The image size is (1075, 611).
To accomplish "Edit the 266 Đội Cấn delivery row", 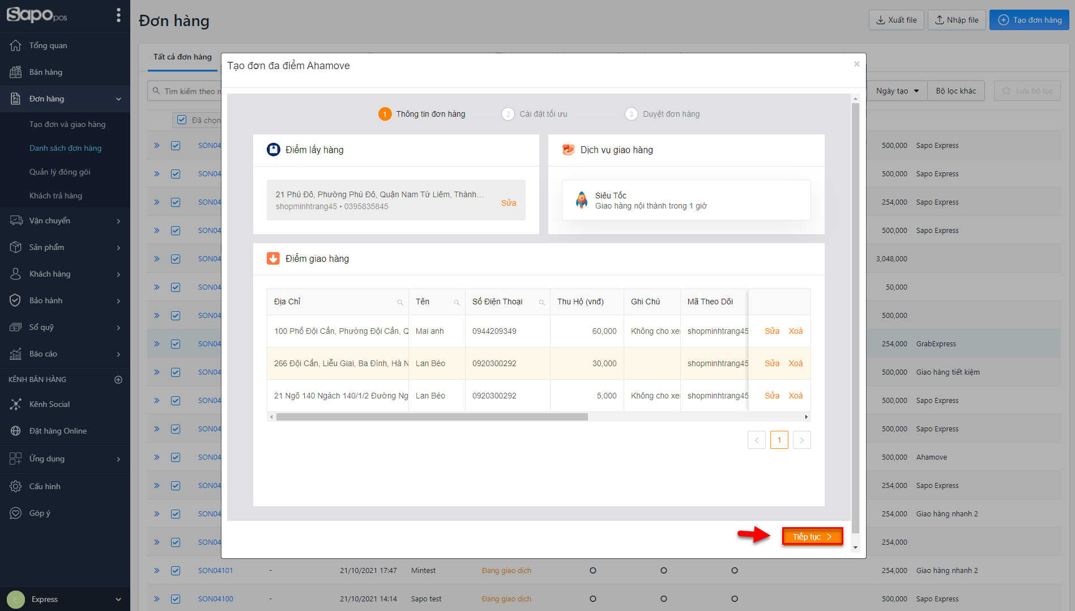I will click(772, 363).
